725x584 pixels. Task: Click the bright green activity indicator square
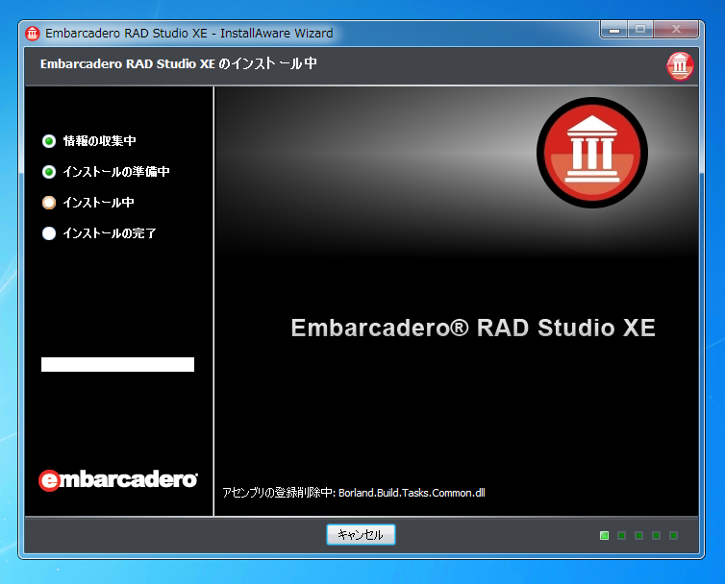(604, 535)
